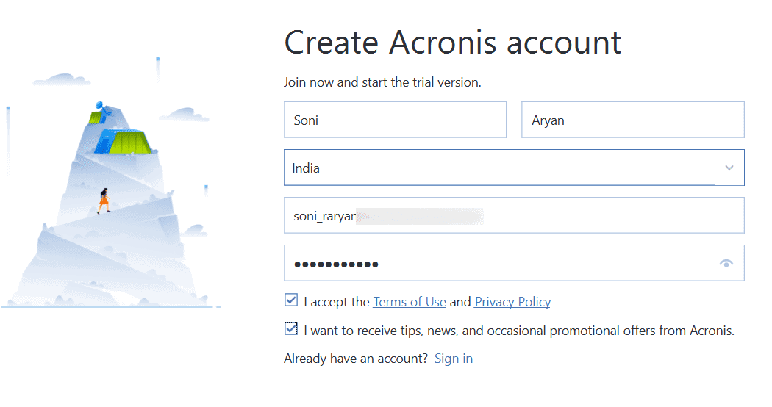Select the last name field containing Aryan
Viewport: 772px width, 407px height.
click(632, 120)
